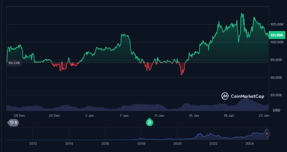Click the 19 Jan date label

pyautogui.click(x=229, y=116)
